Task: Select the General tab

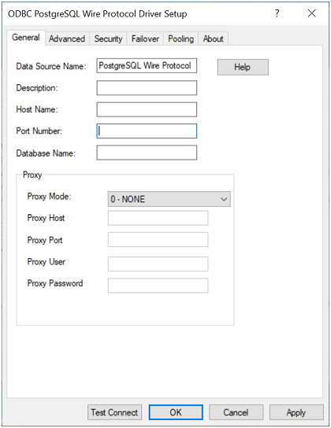Action: tap(26, 38)
